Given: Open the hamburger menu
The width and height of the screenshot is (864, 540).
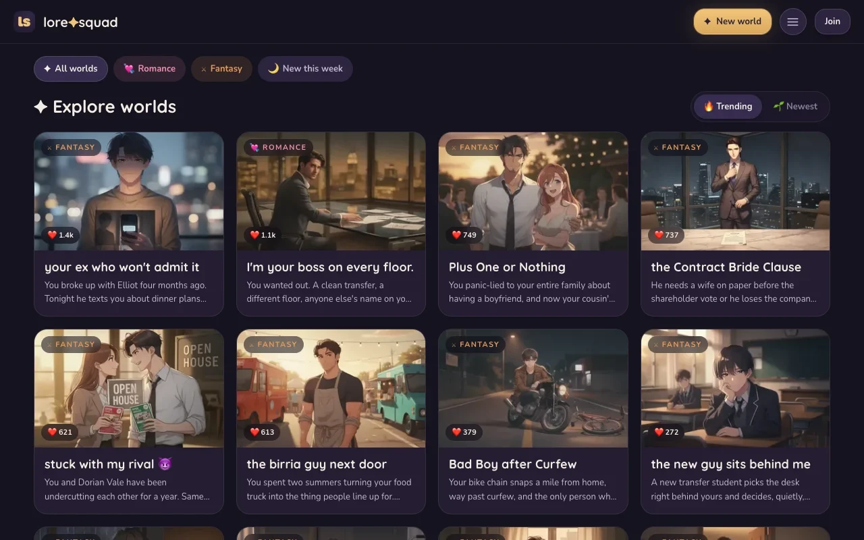Looking at the screenshot, I should [793, 22].
